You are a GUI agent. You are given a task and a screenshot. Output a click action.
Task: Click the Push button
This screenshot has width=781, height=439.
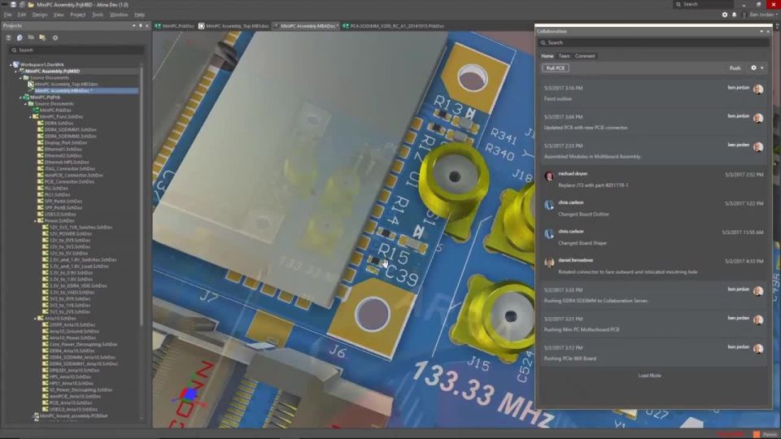coord(735,68)
